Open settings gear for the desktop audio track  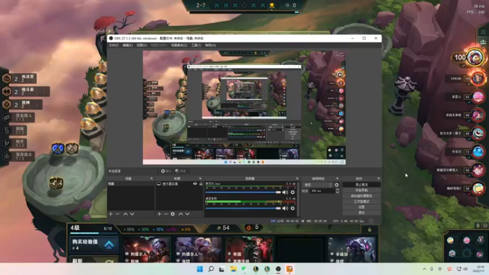293,208
